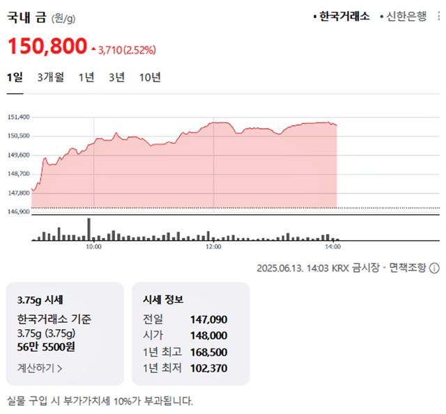Screen dimensions: 446x414
Task: Click the 1년 최고 168,500 value
Action: [x=208, y=351]
